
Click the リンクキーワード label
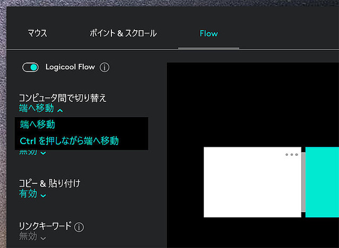(45, 226)
